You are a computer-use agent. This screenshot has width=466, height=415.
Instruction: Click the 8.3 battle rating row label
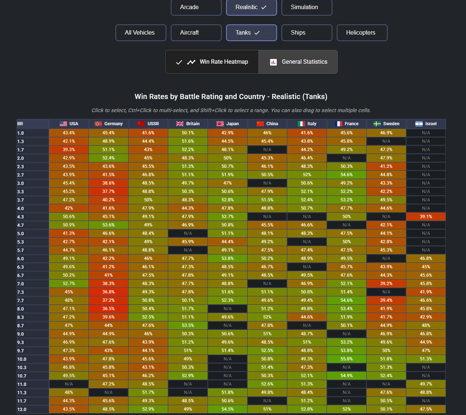pos(33,317)
